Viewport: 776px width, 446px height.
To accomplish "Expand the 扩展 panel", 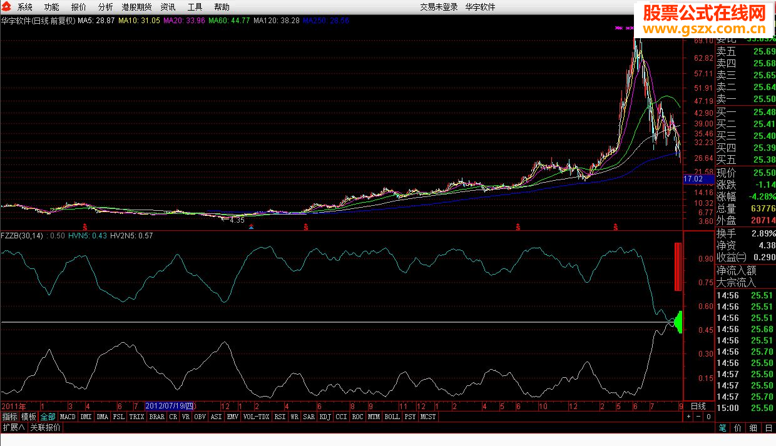I will click(x=13, y=428).
